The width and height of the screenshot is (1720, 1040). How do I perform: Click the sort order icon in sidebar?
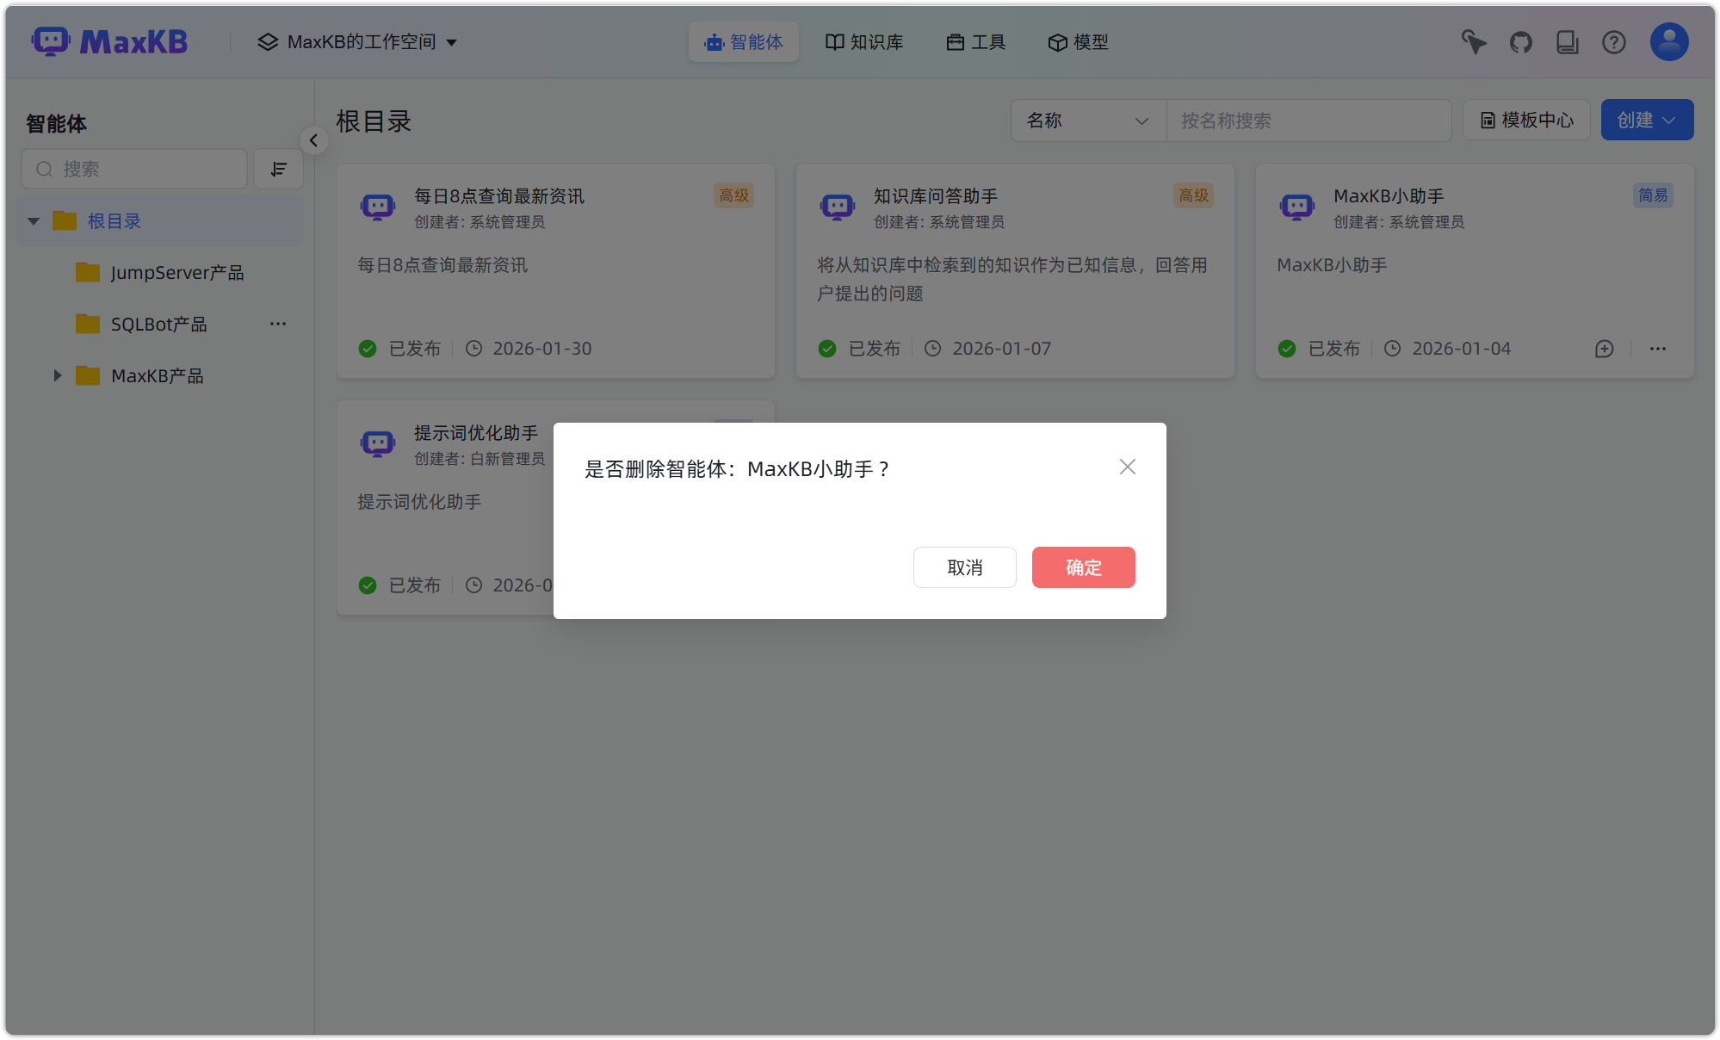(x=278, y=169)
